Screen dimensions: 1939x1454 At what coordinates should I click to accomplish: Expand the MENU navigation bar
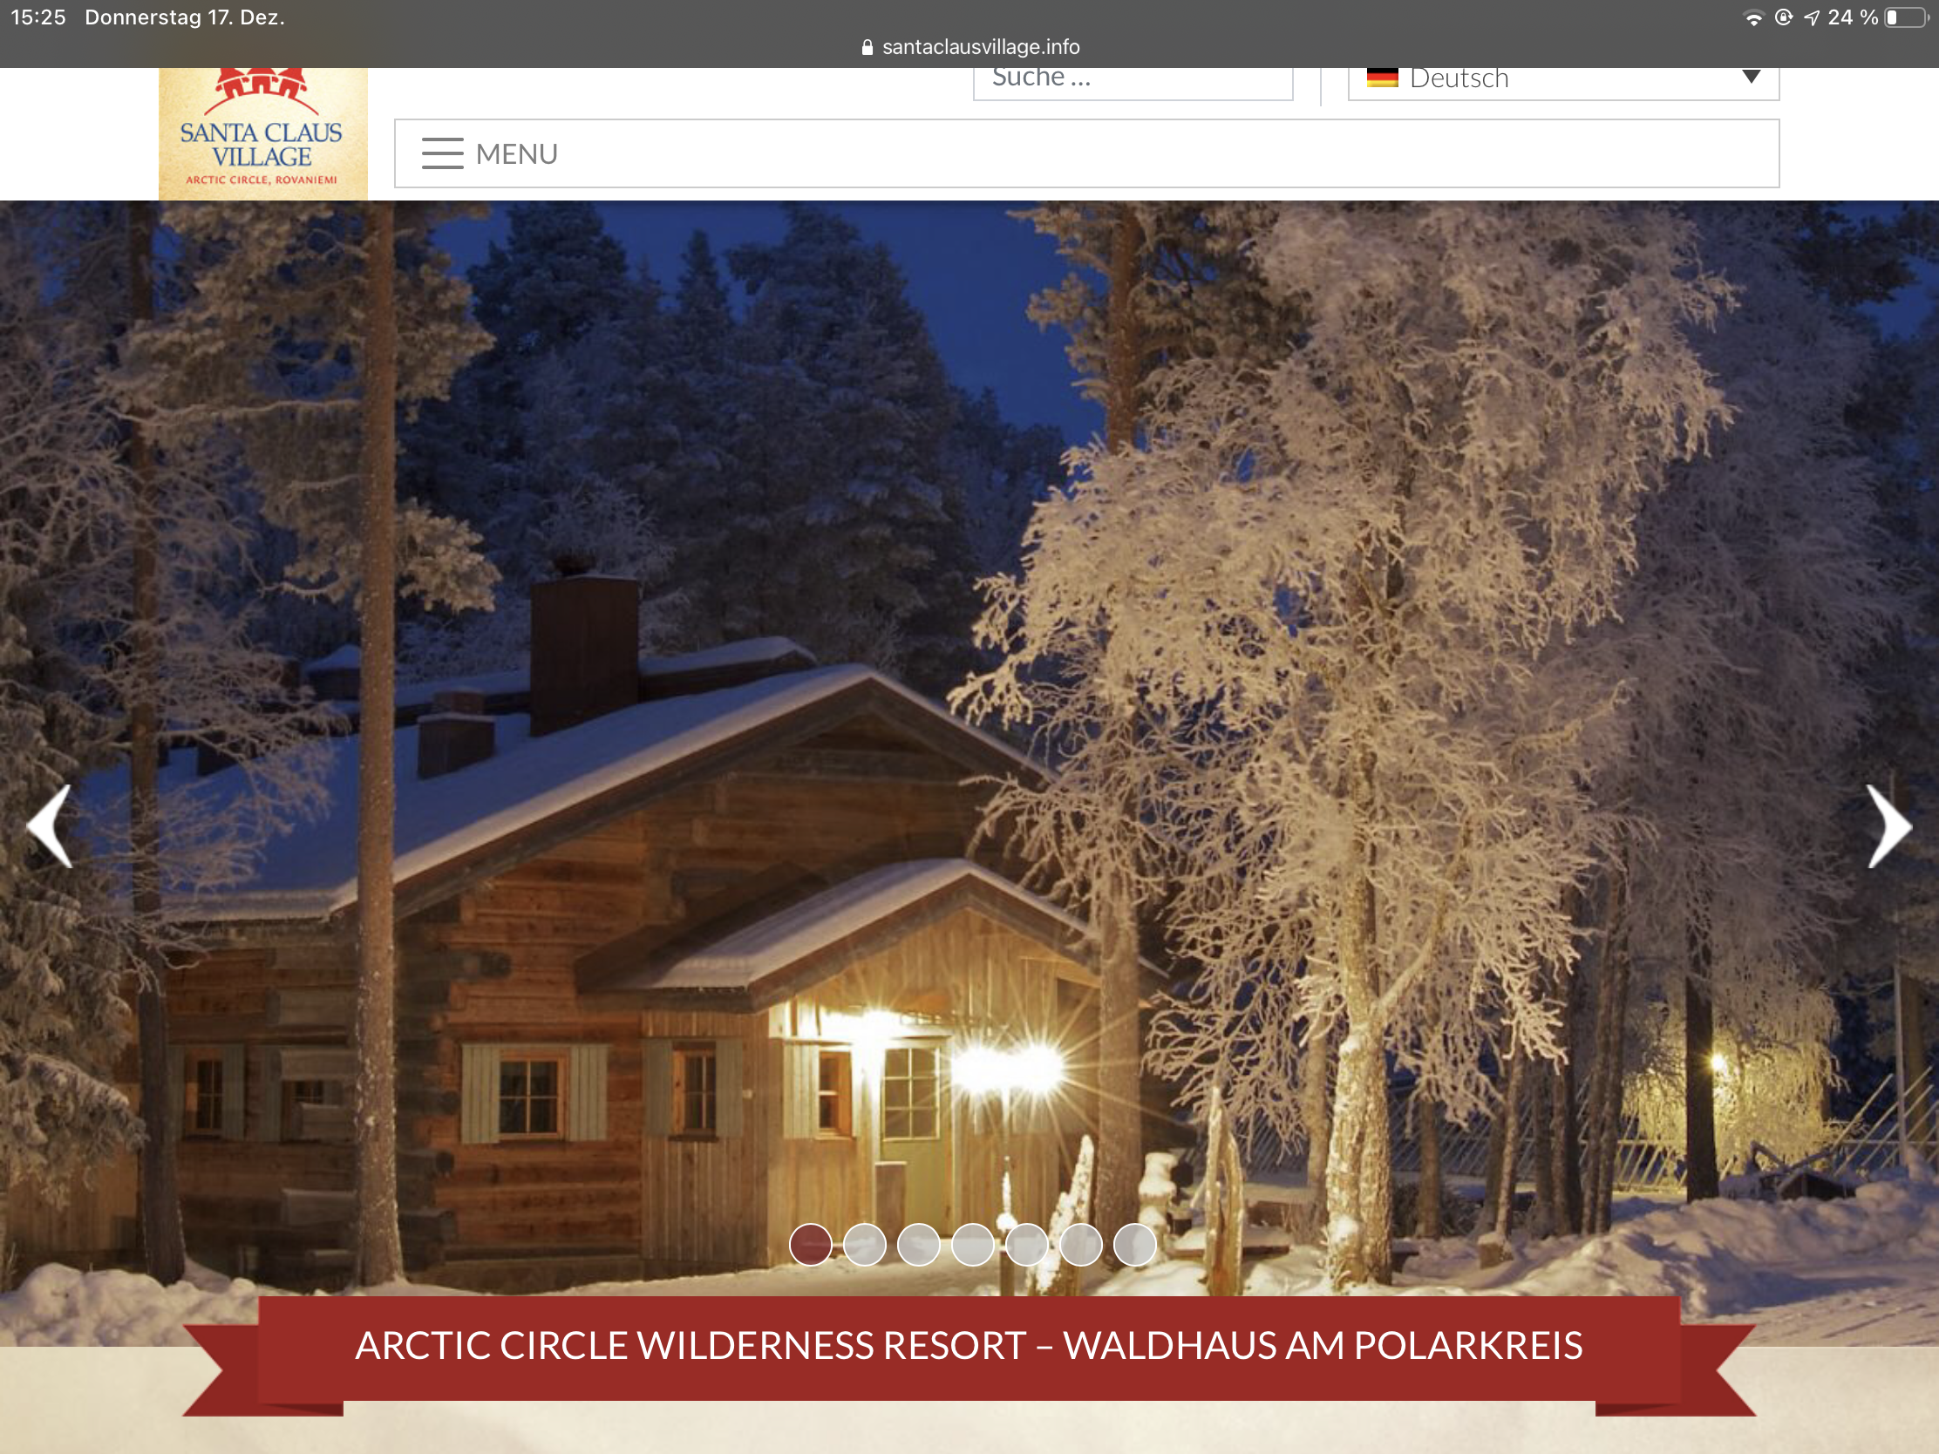click(1086, 153)
